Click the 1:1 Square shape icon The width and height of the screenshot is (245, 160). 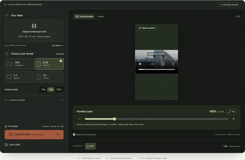pyautogui.click(x=9, y=77)
